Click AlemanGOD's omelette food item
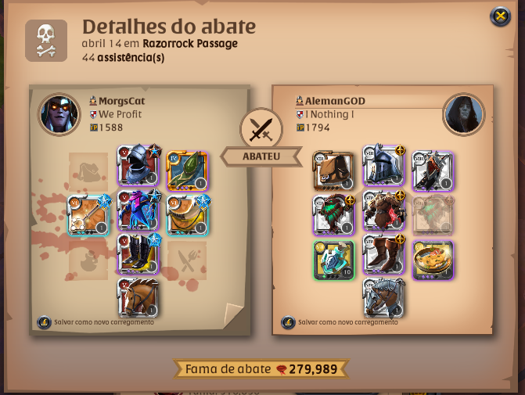 point(433,260)
